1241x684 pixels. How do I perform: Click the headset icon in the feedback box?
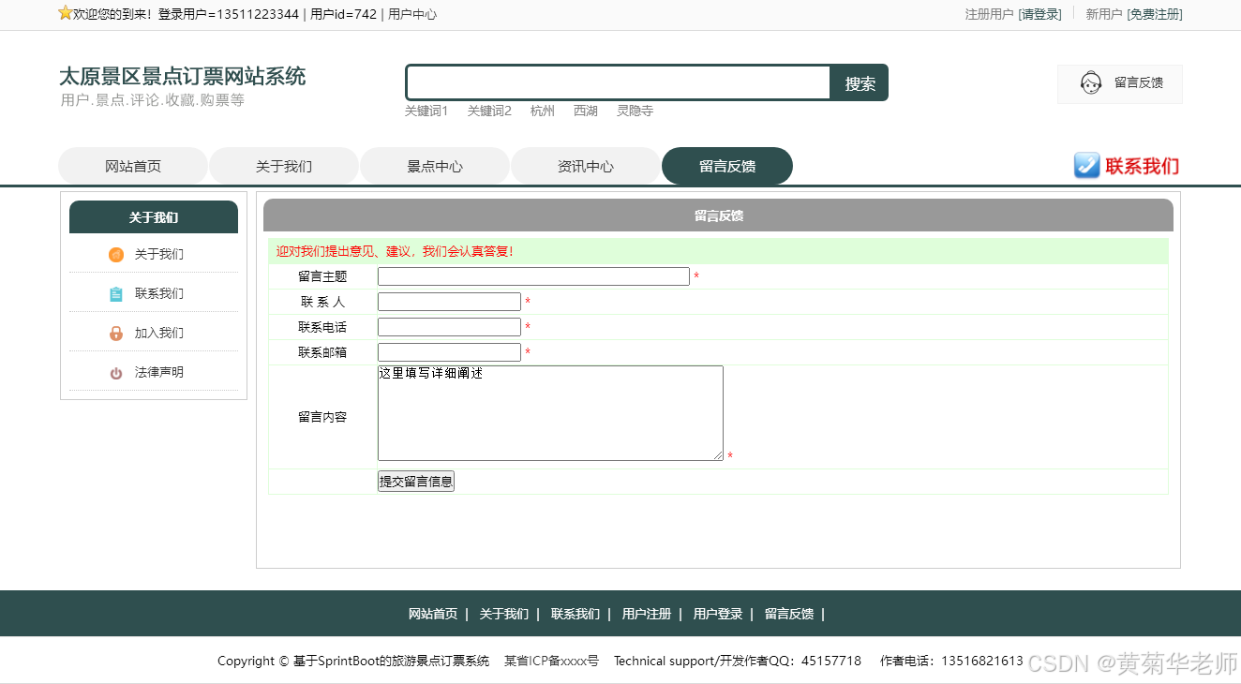[1090, 83]
